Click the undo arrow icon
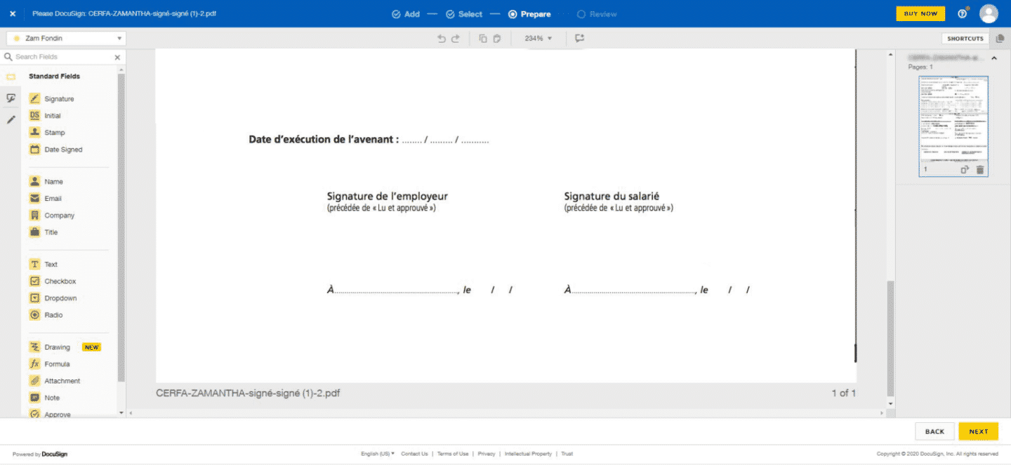 pyautogui.click(x=442, y=39)
